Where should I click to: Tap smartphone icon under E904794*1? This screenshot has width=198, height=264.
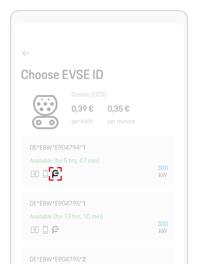(45, 174)
